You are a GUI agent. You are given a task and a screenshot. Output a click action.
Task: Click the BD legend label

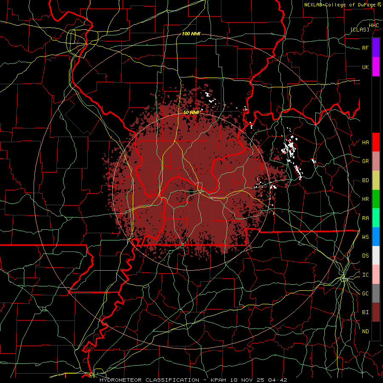tap(365, 180)
